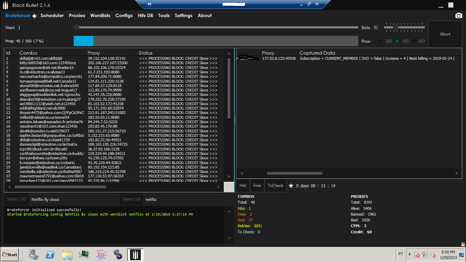Click the Black Bullet taskbar icon

[135, 254]
